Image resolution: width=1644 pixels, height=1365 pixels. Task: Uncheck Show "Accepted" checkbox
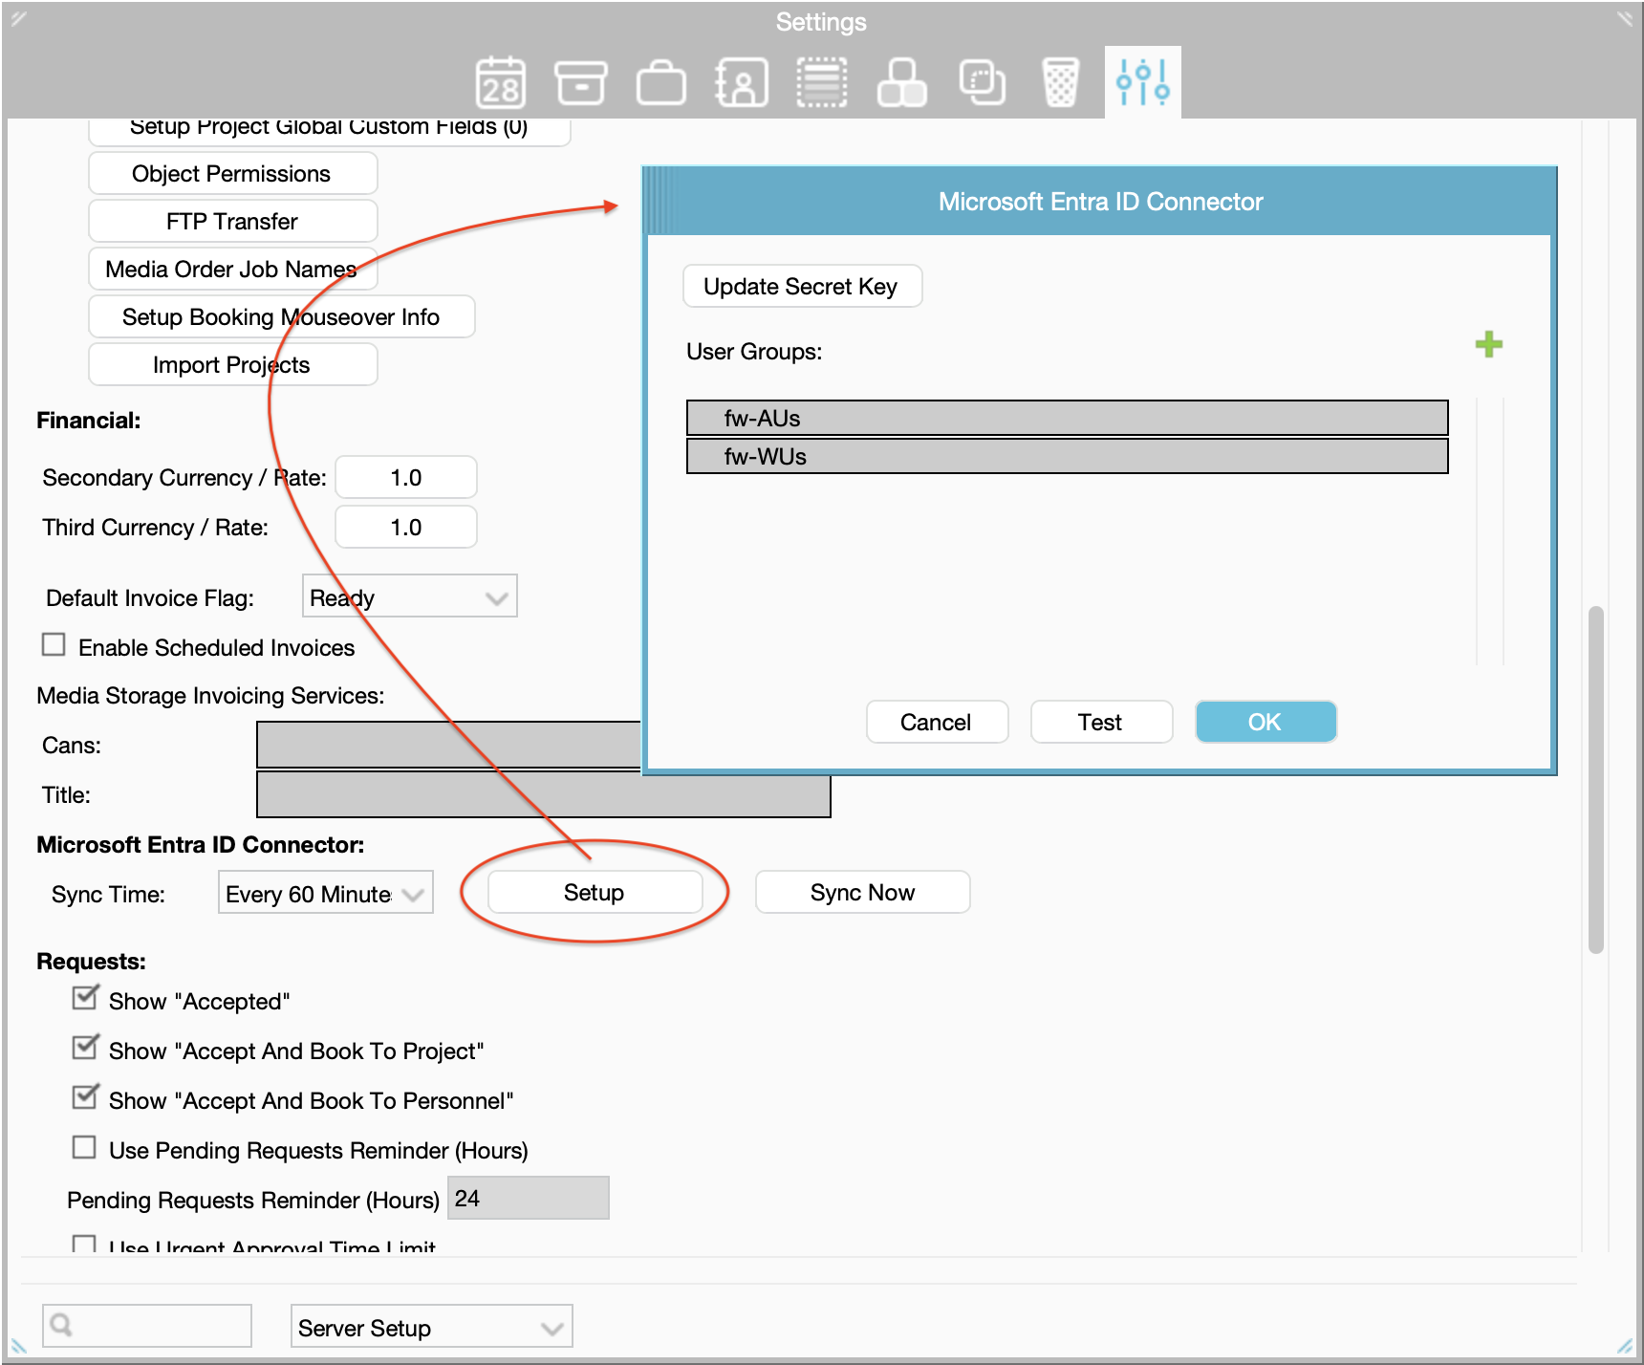point(85,998)
